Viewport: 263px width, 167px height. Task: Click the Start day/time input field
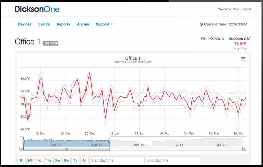point(117,160)
